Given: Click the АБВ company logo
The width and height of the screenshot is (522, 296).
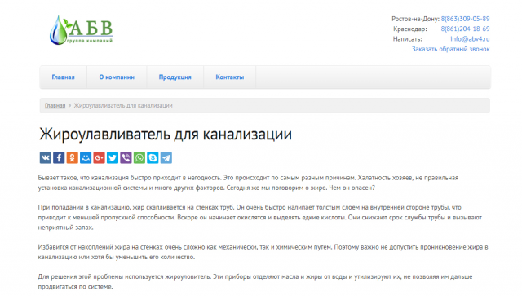Looking at the screenshot, I should click(82, 30).
